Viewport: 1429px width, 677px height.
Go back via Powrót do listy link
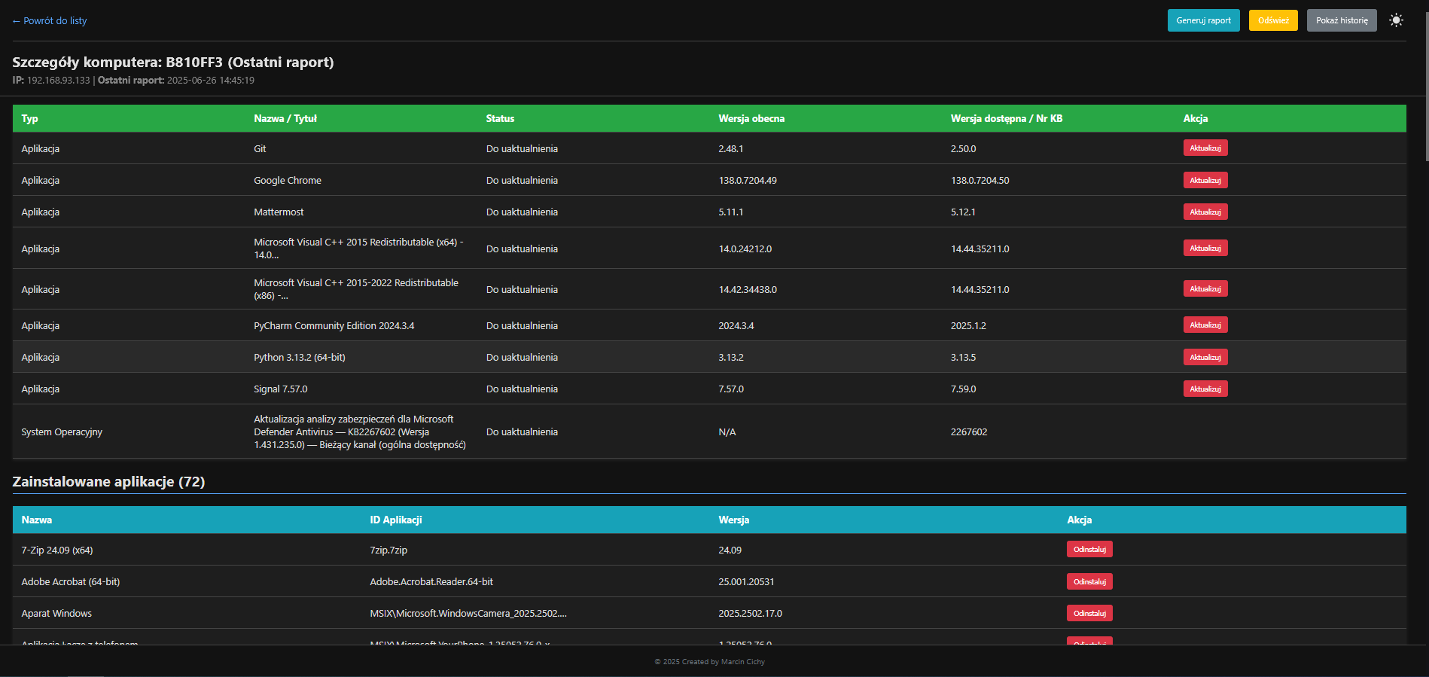[x=50, y=20]
